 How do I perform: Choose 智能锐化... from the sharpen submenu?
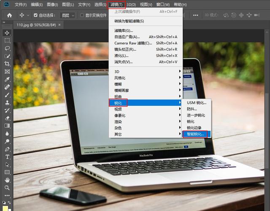(196, 134)
